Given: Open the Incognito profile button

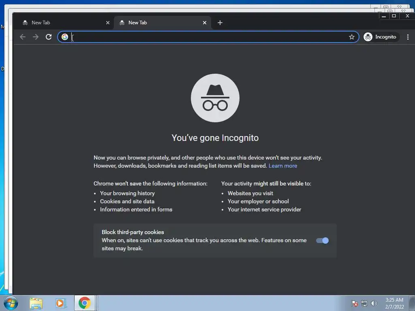Looking at the screenshot, I should coord(381,37).
